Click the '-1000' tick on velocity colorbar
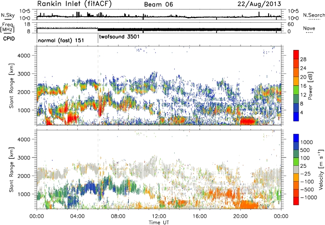This screenshot has width=325, height=225. (x=308, y=197)
